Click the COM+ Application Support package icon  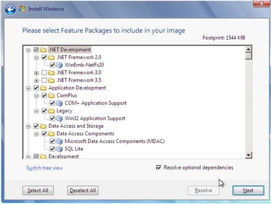coord(59,103)
